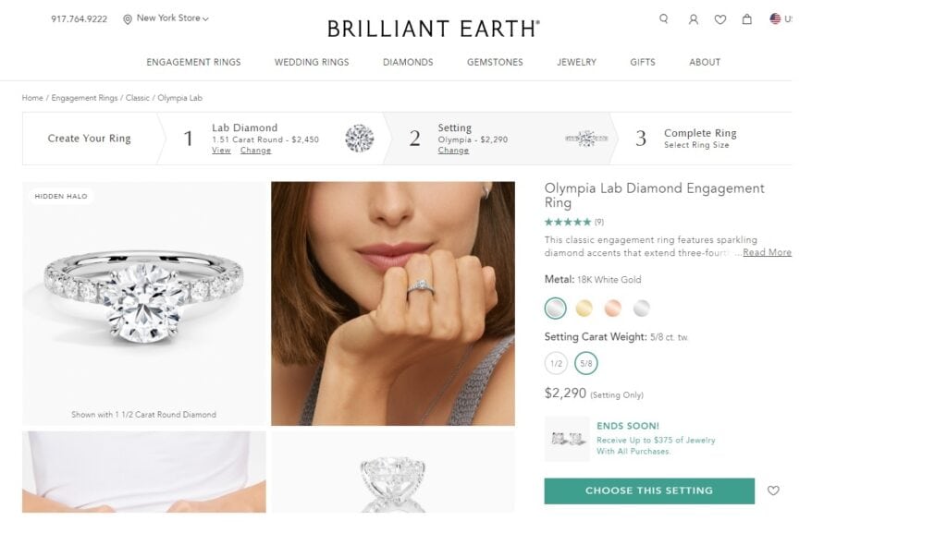Open the Wedding Rings menu
The height and width of the screenshot is (533, 947).
tap(312, 62)
